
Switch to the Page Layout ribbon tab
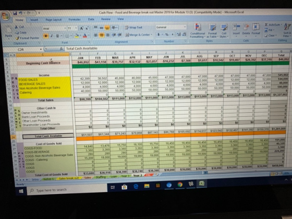coord(53,20)
